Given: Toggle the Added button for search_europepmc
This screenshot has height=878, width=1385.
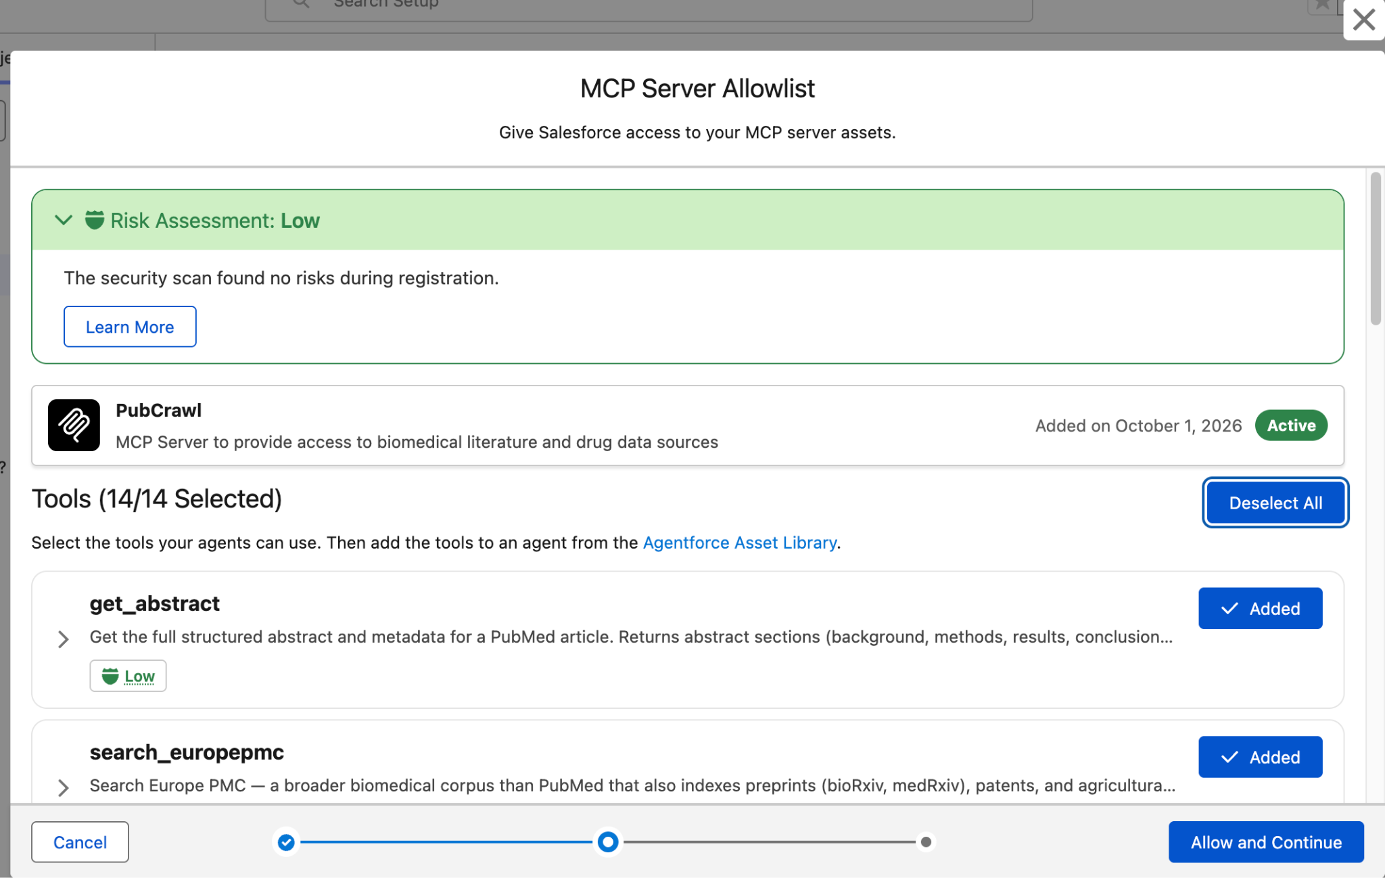Looking at the screenshot, I should pyautogui.click(x=1261, y=757).
